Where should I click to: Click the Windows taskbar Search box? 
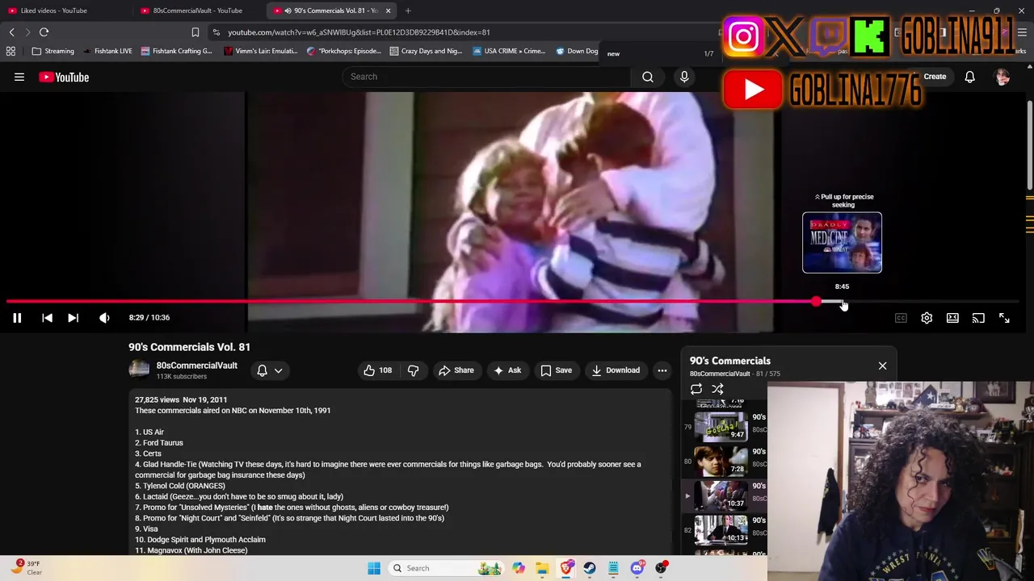click(446, 568)
